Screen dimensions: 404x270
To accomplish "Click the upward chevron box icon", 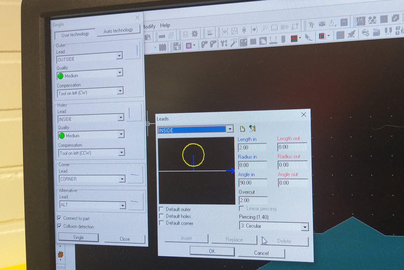I will (x=344, y=22).
